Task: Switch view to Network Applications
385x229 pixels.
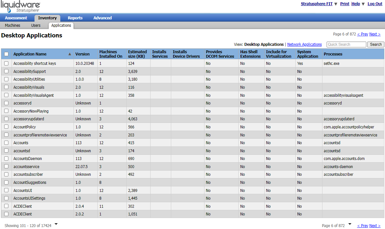Action: [304, 45]
